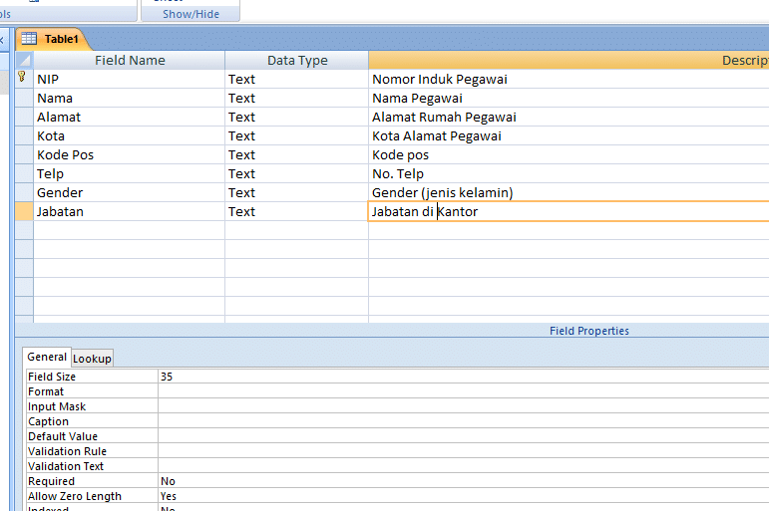Click the Caption property input field

pos(459,421)
